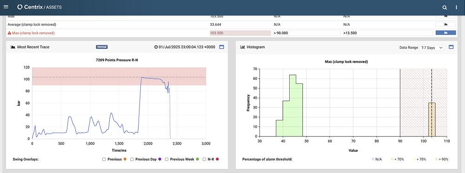Click the Histogram bar chart icon
This screenshot has width=465, height=173.
[x=242, y=47]
